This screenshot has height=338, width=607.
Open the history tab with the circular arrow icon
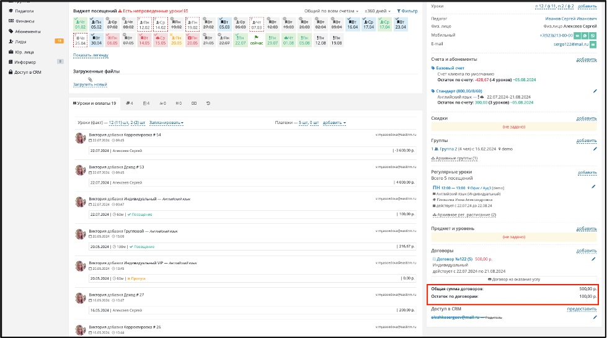(208, 104)
